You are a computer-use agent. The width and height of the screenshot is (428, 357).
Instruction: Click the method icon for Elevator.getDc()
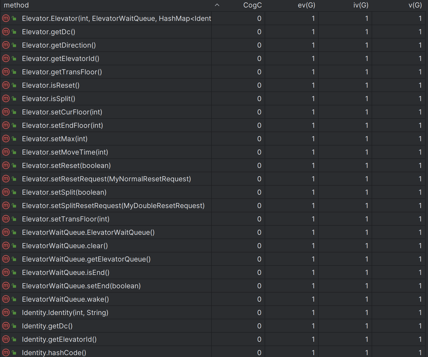[x=6, y=32]
